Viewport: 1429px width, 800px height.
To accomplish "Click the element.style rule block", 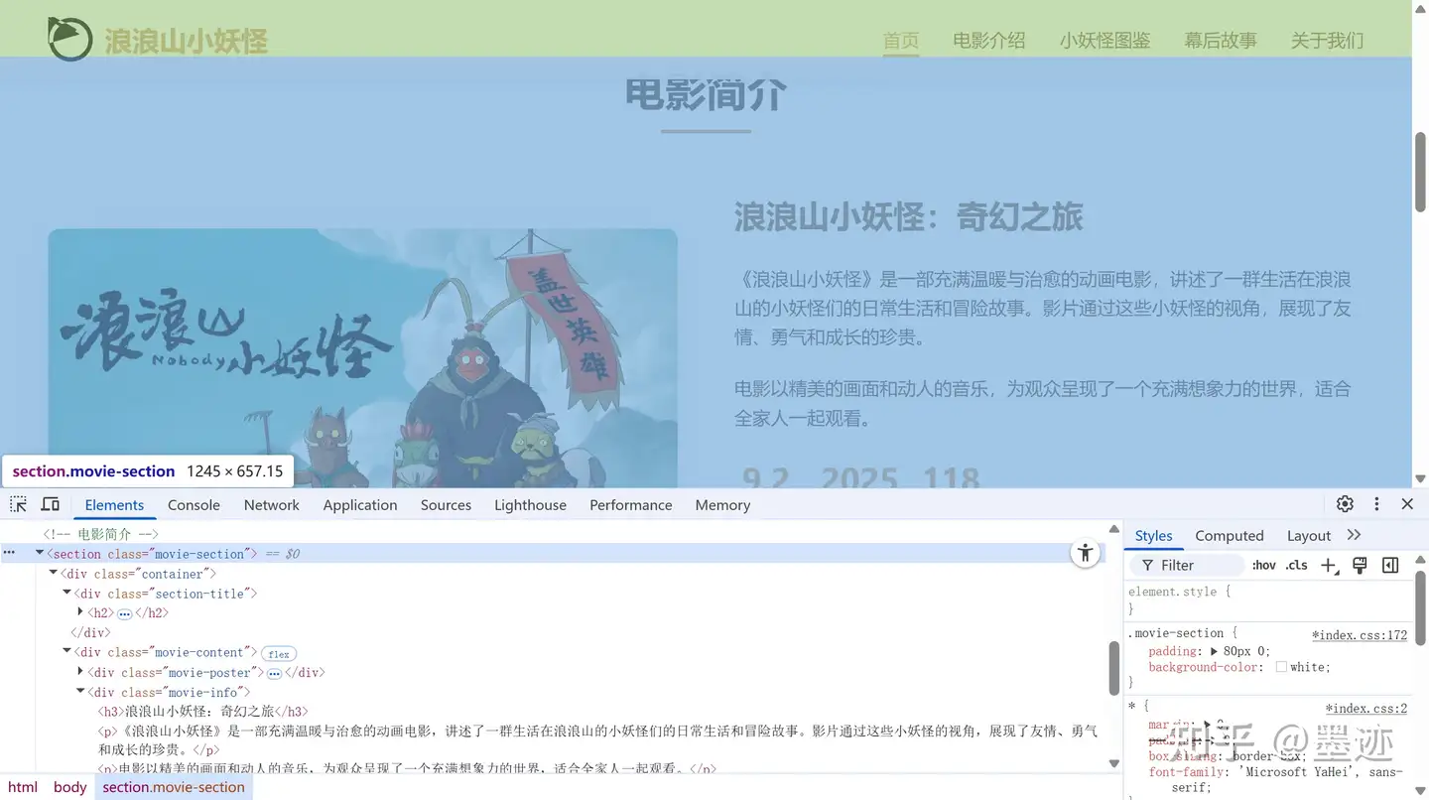I will point(1269,600).
